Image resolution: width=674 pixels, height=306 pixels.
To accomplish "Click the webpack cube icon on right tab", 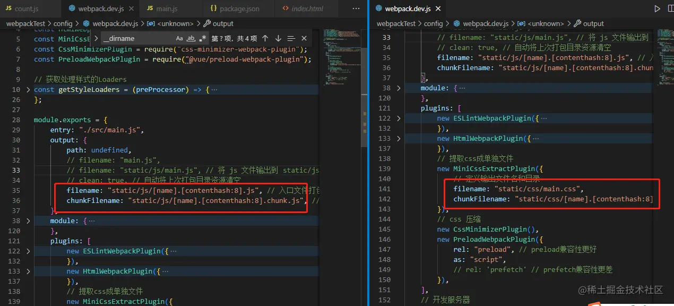I will click(x=379, y=8).
